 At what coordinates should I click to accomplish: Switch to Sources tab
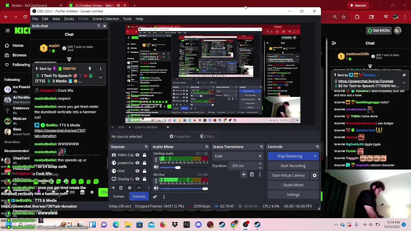pos(139,196)
